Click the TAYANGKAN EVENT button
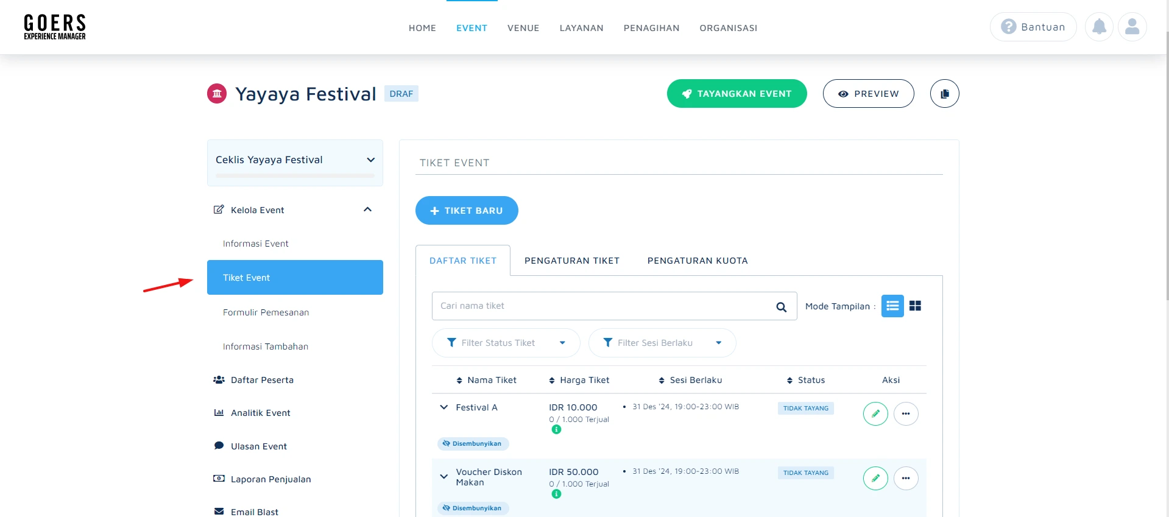Image resolution: width=1169 pixels, height=517 pixels. click(737, 94)
